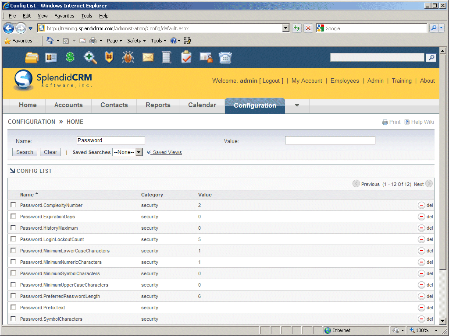
Task: Expand the more-tabs arrow after Configuration
Action: click(x=297, y=105)
